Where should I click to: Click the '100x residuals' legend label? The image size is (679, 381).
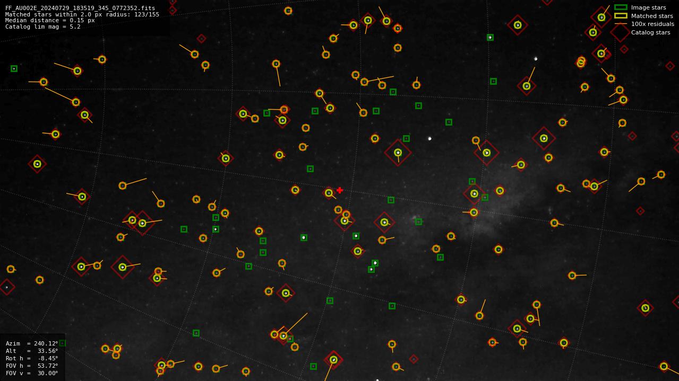click(x=652, y=24)
